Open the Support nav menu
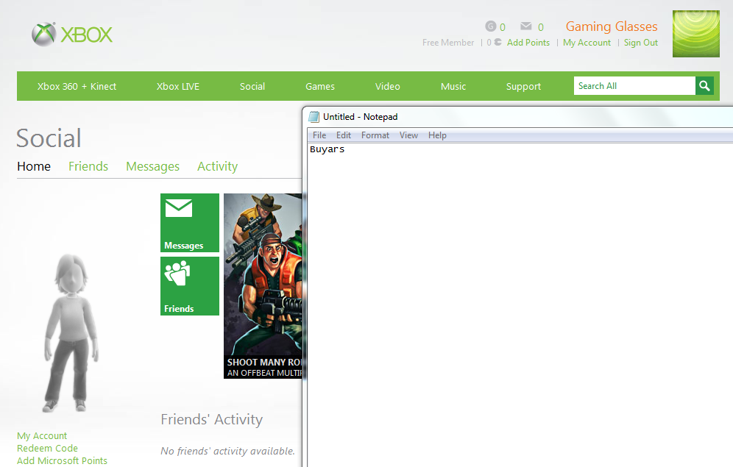Image resolution: width=733 pixels, height=467 pixels. click(523, 86)
